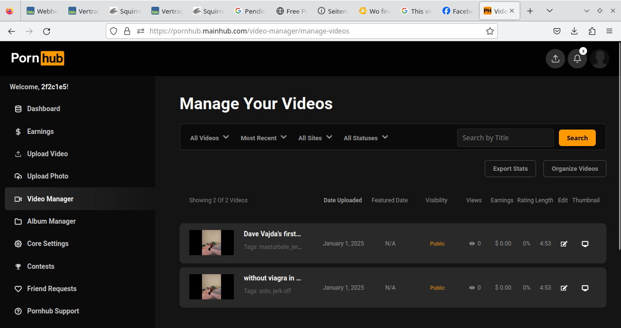This screenshot has height=328, width=621.
Task: Expand the All Statuses dropdown
Action: pos(365,138)
